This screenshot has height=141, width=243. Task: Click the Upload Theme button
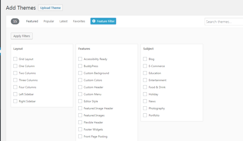coord(50,8)
